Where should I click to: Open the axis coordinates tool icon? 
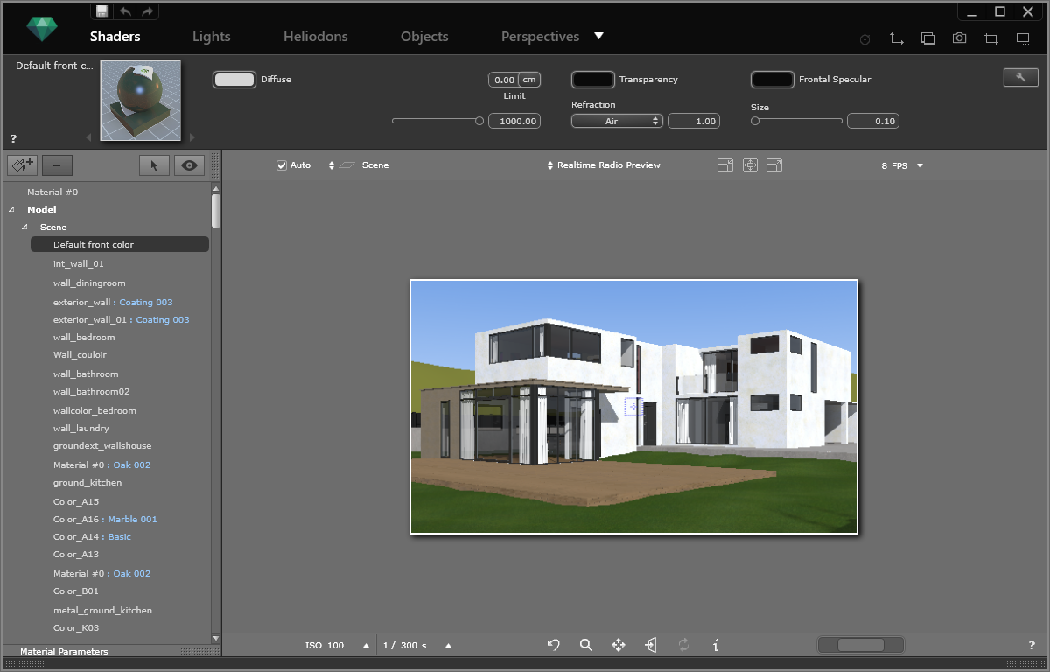coord(896,38)
